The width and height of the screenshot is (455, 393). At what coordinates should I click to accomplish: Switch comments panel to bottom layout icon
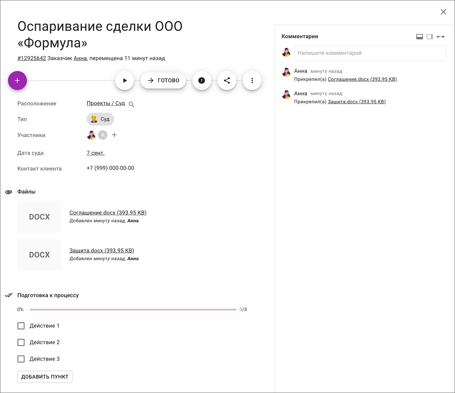point(420,37)
